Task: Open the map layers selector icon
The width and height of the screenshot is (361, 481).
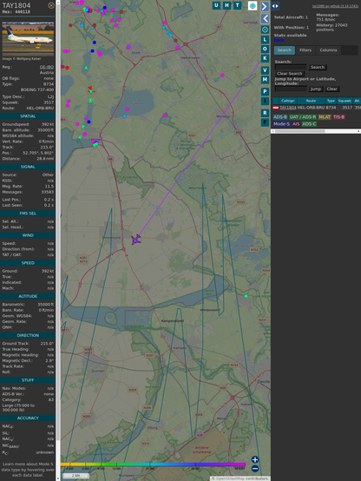Action: [253, 5]
